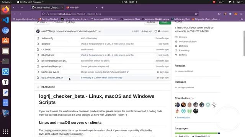Open Firefox from the Ubuntu dock

pyautogui.click(x=5, y=10)
